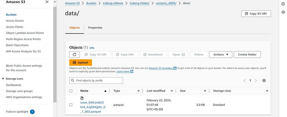Click the Delete button
287x117 pixels.
199,54
